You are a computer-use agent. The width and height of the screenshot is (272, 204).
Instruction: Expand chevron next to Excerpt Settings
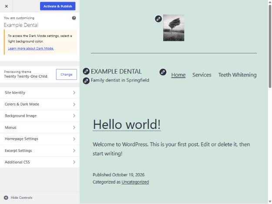74,151
